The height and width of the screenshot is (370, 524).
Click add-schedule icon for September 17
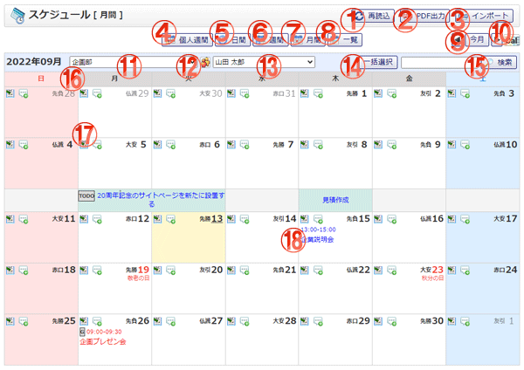(x=452, y=219)
